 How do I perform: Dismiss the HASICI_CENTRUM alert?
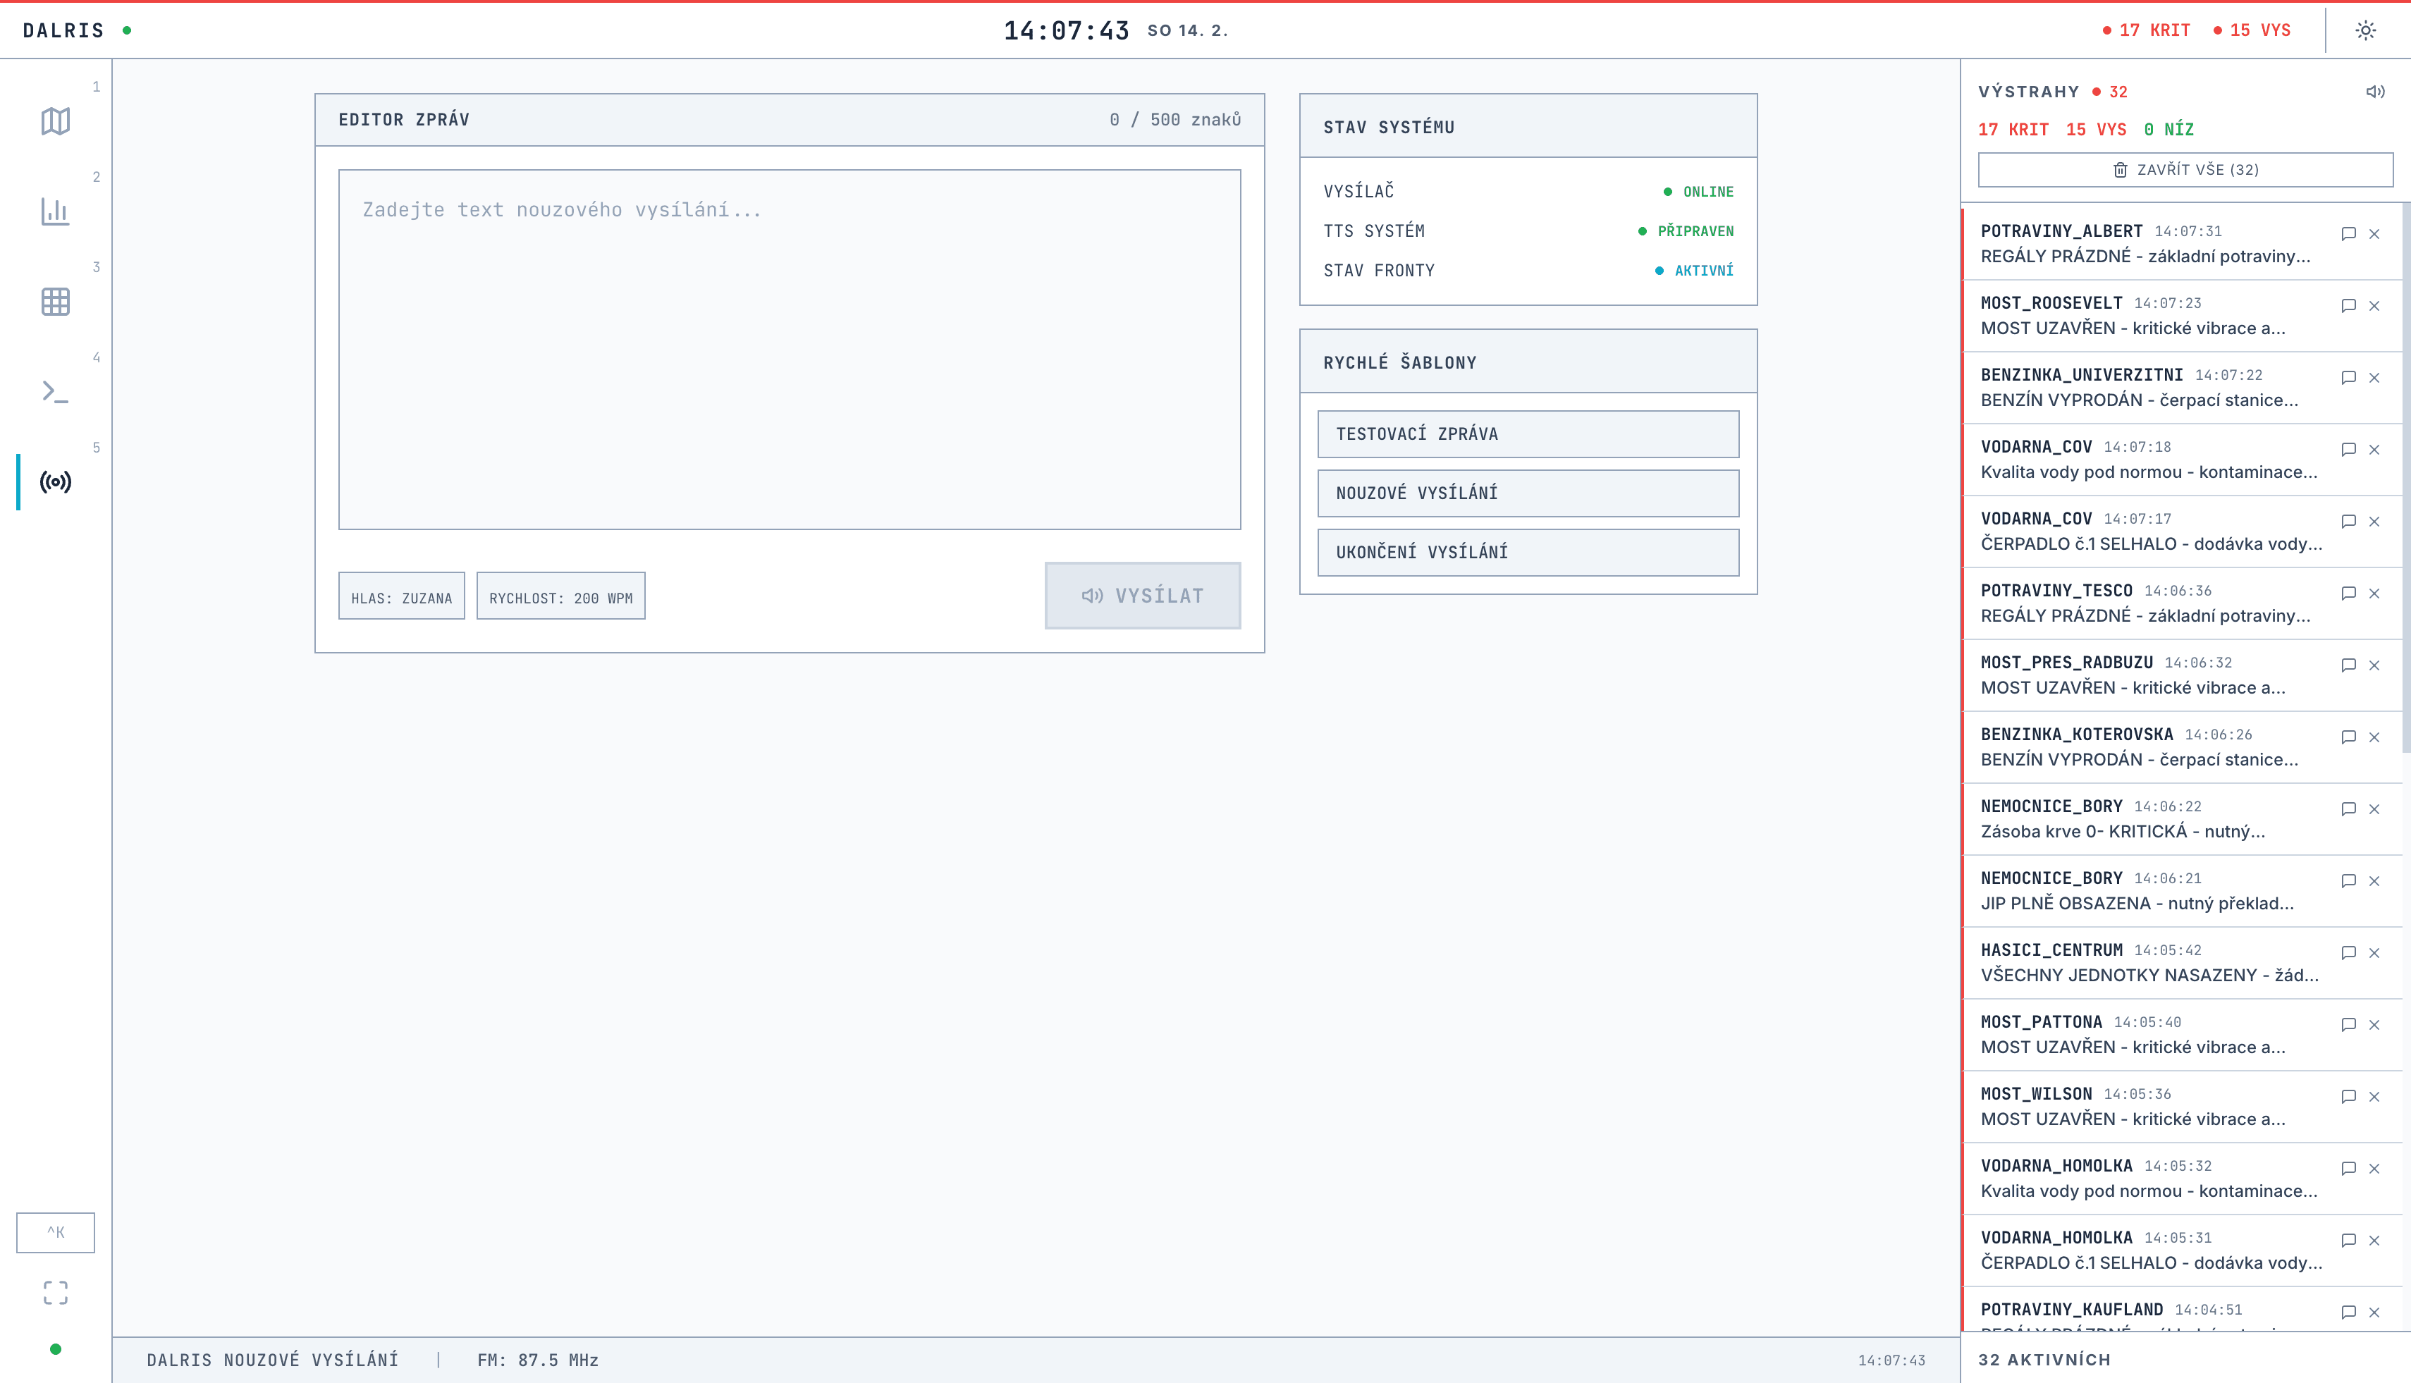pyautogui.click(x=2374, y=953)
